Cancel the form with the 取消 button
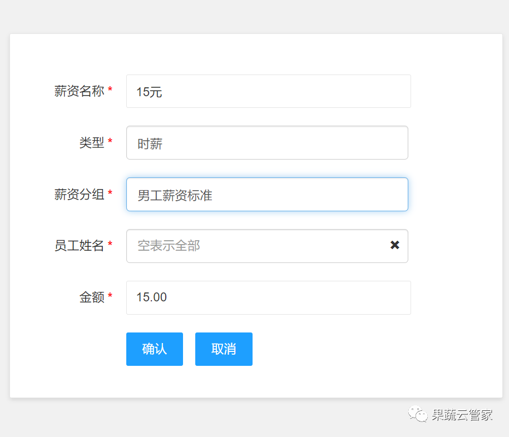 point(224,349)
